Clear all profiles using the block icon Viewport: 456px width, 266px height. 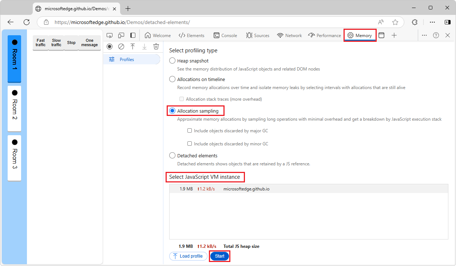[121, 47]
